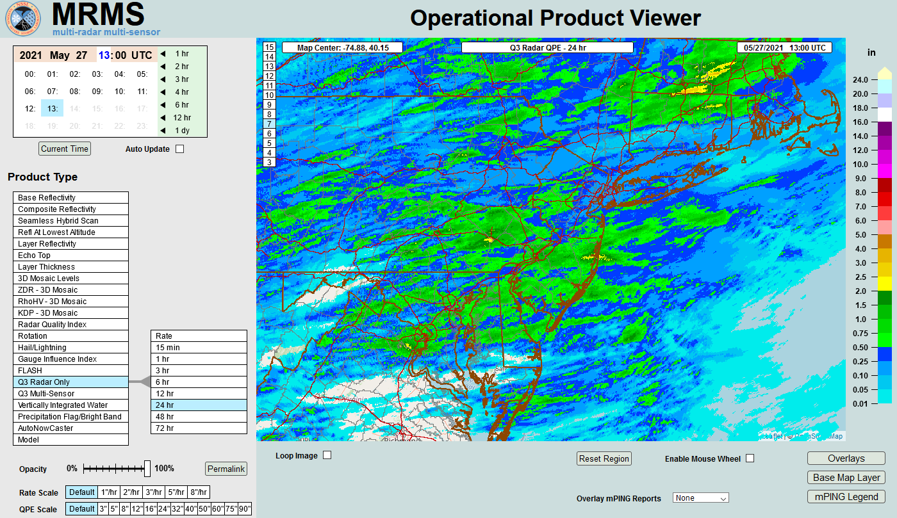Select map zoom level 15

point(269,47)
